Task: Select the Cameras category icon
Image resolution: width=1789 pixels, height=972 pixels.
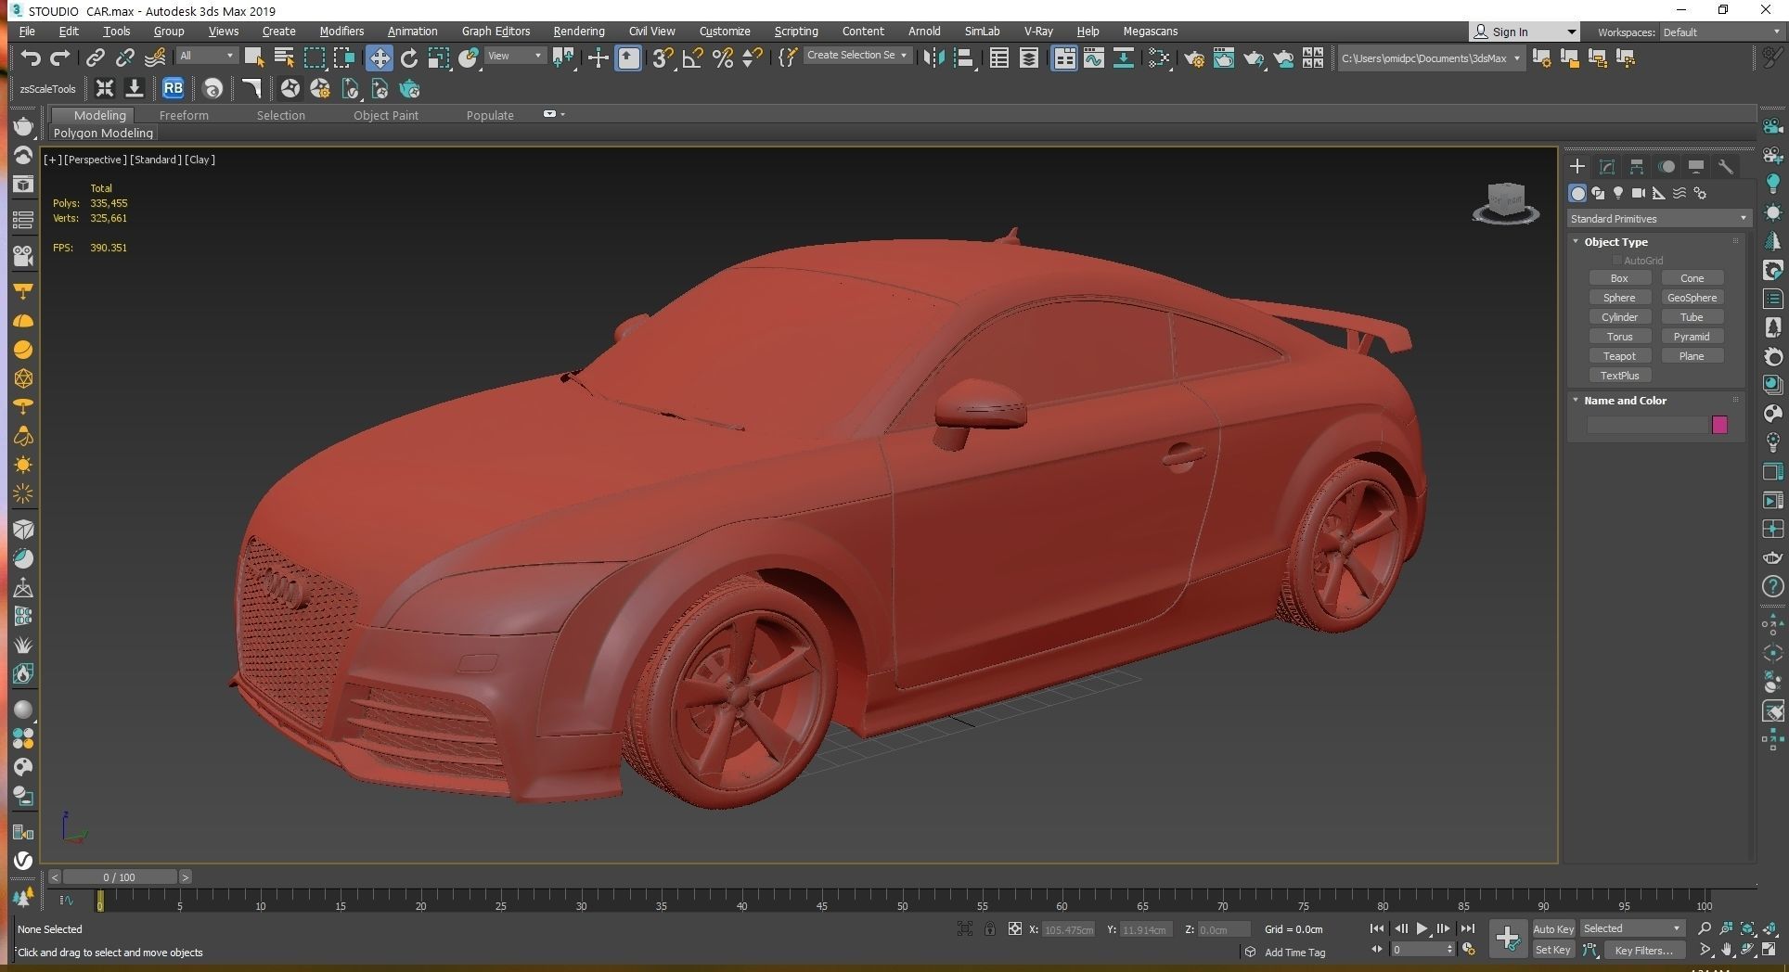Action: click(1639, 193)
